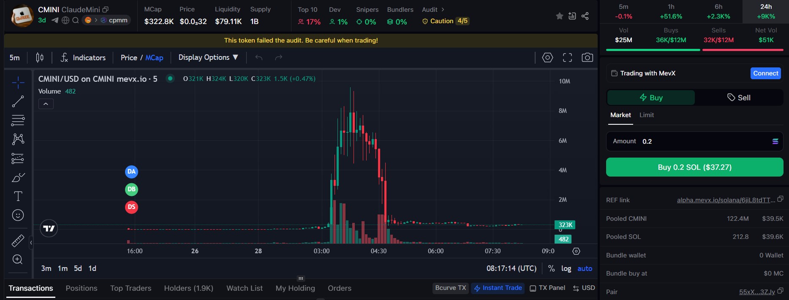789x300 pixels.
Task: Open the Watch List tab
Action: pyautogui.click(x=245, y=288)
